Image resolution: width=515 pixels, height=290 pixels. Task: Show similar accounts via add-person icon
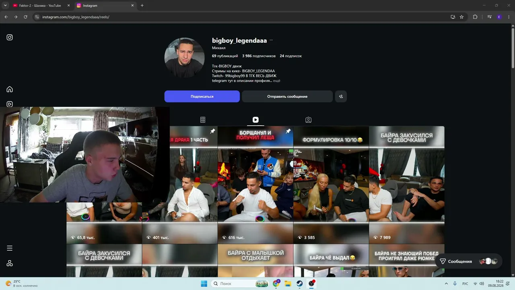[341, 97]
